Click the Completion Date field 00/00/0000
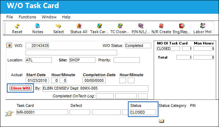219x127 pixels. pos(94,80)
